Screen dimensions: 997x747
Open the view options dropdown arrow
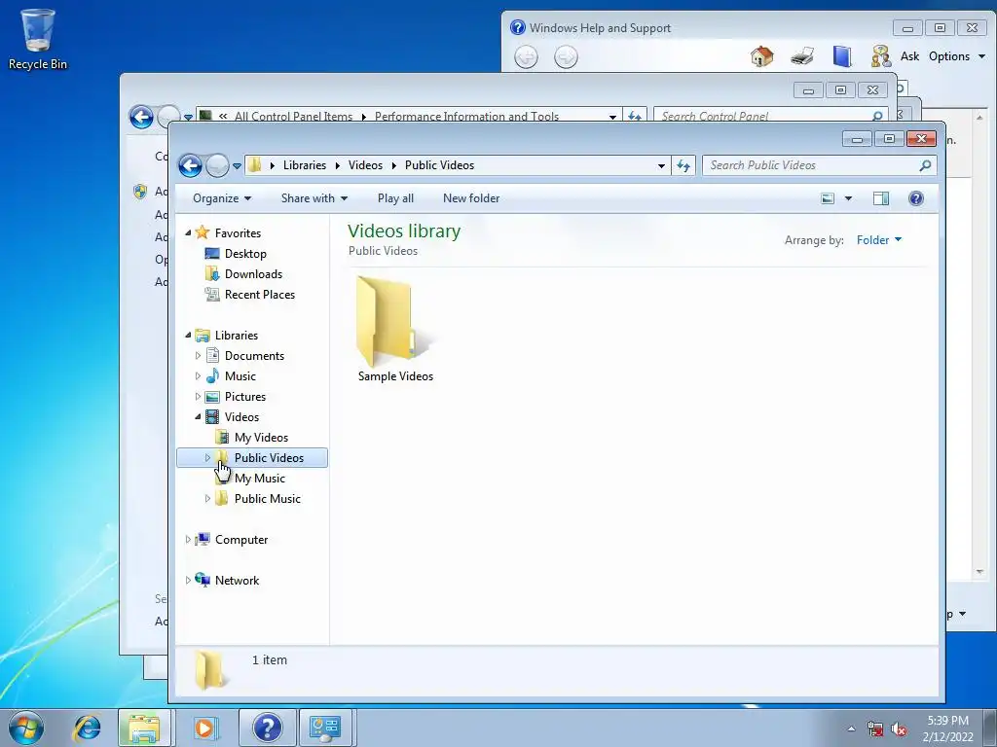(x=848, y=198)
